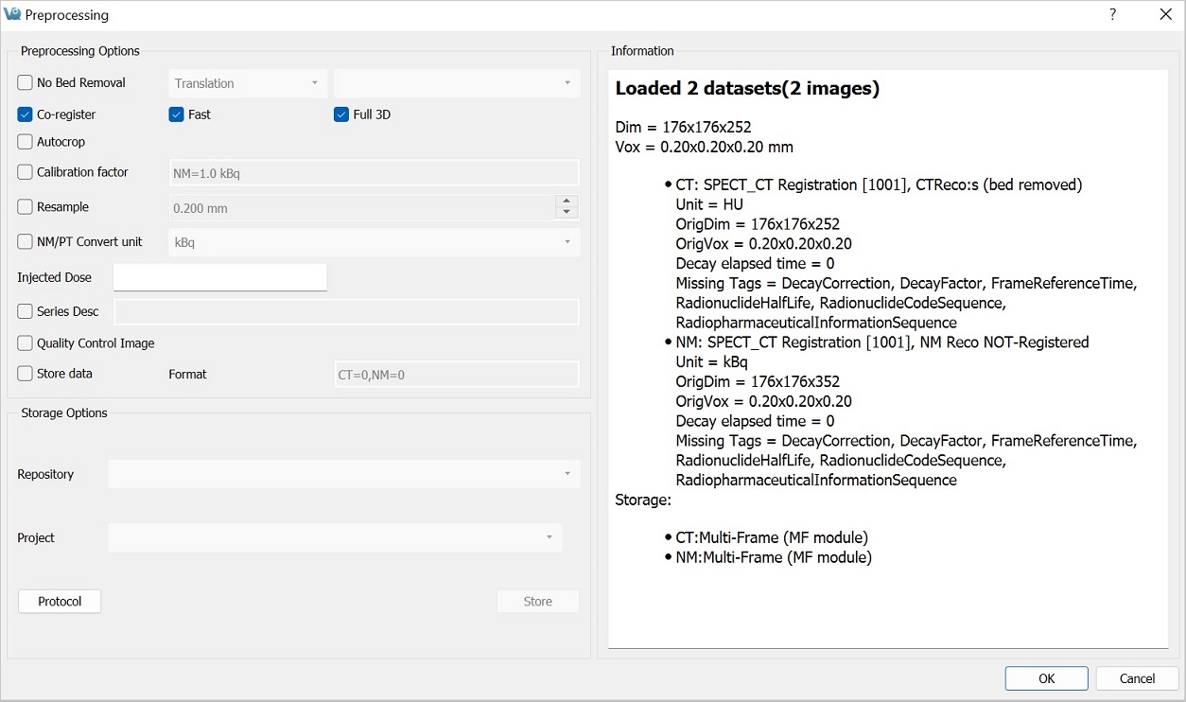Turn off the Fast co-registration option
The image size is (1186, 702).
click(x=176, y=114)
